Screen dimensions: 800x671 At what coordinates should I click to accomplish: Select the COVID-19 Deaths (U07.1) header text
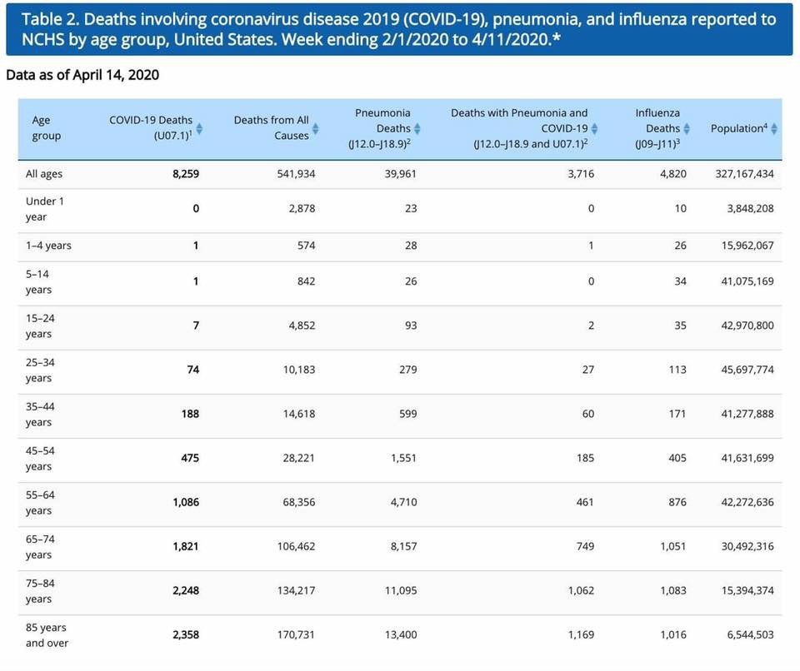(150, 128)
